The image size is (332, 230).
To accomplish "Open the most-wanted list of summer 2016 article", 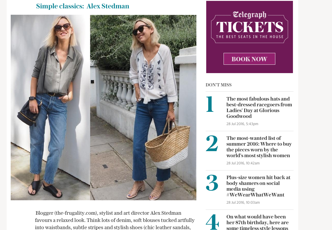I will coord(259,147).
